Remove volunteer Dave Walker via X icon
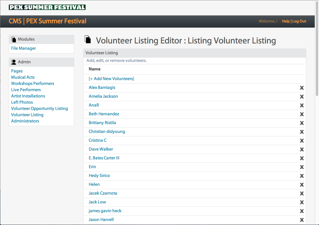Viewport: 319px width, 225px height. 302,149
